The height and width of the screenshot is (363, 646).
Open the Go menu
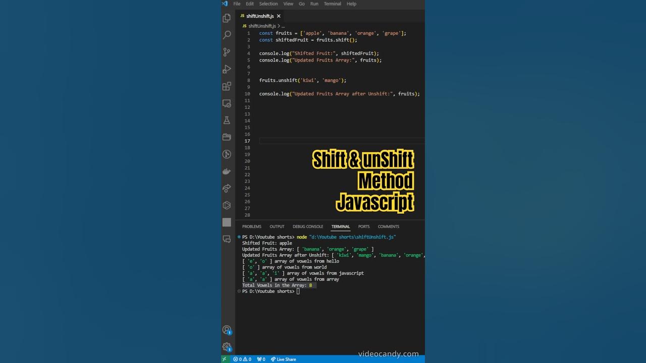pos(302,4)
